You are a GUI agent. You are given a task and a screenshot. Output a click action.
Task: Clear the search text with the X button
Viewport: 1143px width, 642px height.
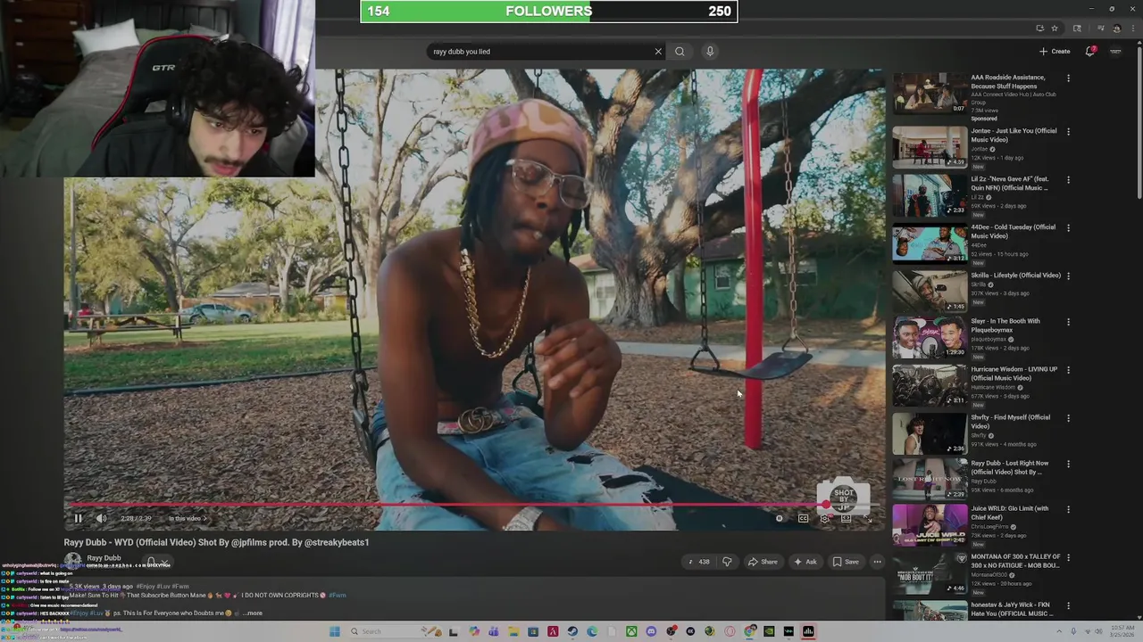tap(658, 51)
